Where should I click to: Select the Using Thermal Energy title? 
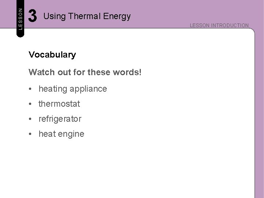87,16
